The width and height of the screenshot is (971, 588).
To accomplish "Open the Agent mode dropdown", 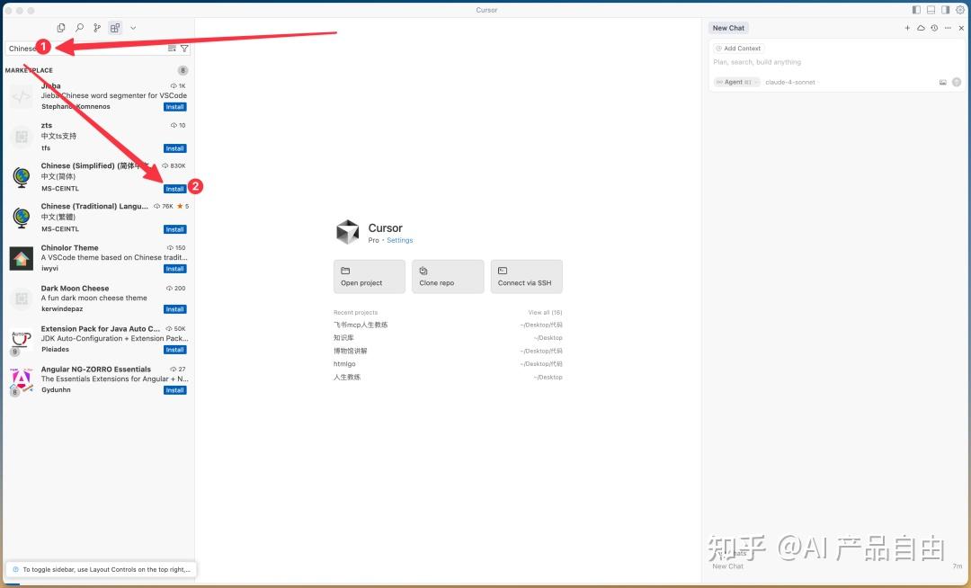I will [x=737, y=83].
